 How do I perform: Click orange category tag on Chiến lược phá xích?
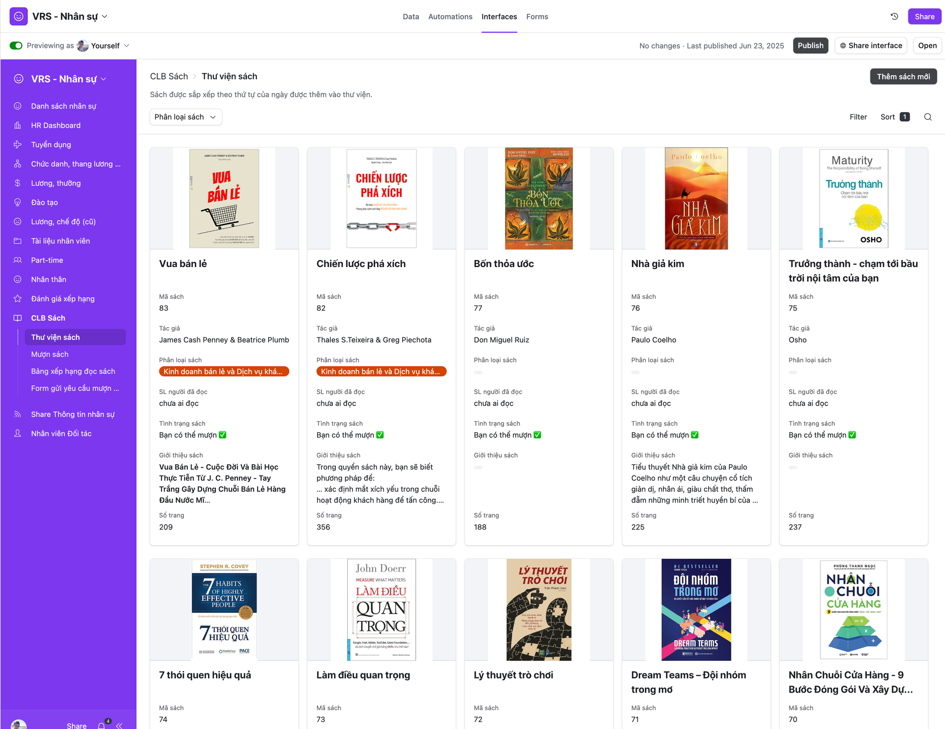pos(381,372)
